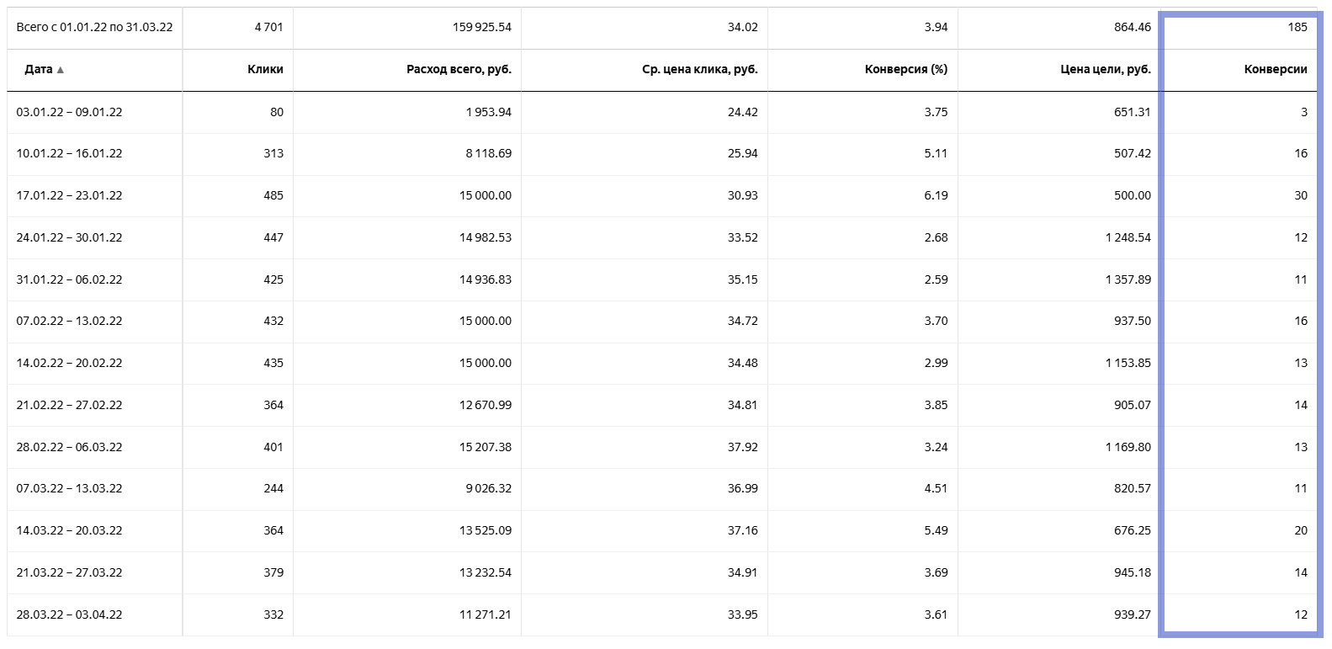Click total spend value 159 925.54

(x=481, y=27)
